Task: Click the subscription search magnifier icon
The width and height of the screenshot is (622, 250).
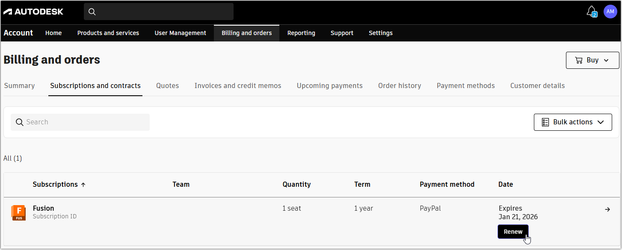Action: [x=19, y=122]
